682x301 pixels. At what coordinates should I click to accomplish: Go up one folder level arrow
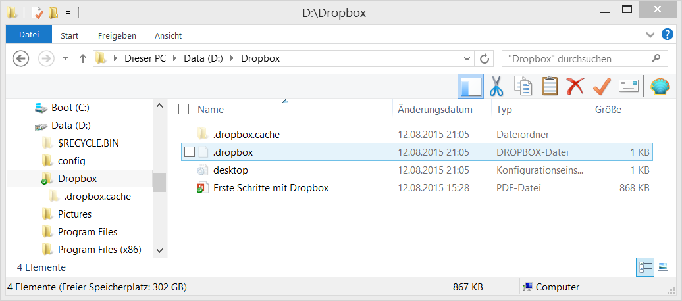coord(83,58)
